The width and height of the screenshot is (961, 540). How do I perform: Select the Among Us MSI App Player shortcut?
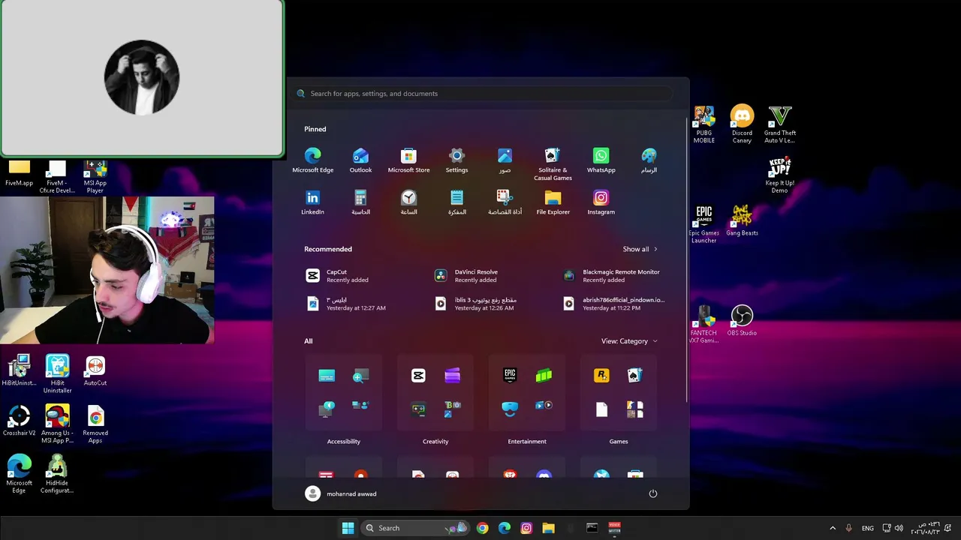[x=57, y=424]
